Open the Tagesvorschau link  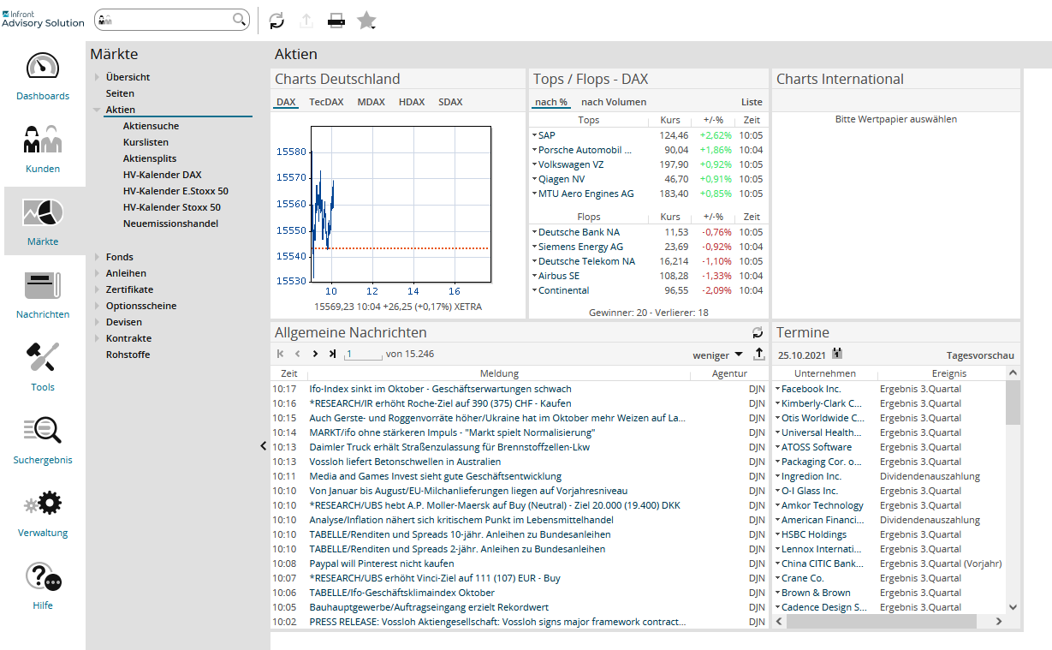[x=980, y=355]
